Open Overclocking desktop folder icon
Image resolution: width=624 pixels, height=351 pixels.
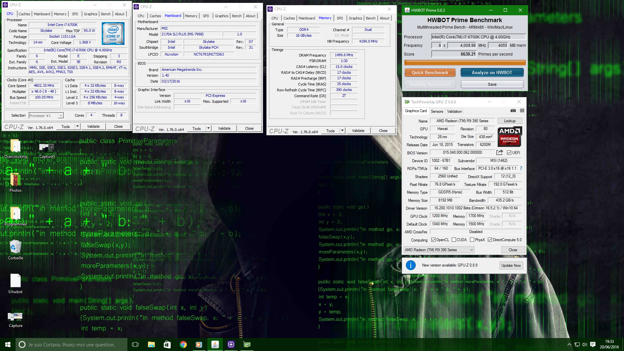point(15,146)
